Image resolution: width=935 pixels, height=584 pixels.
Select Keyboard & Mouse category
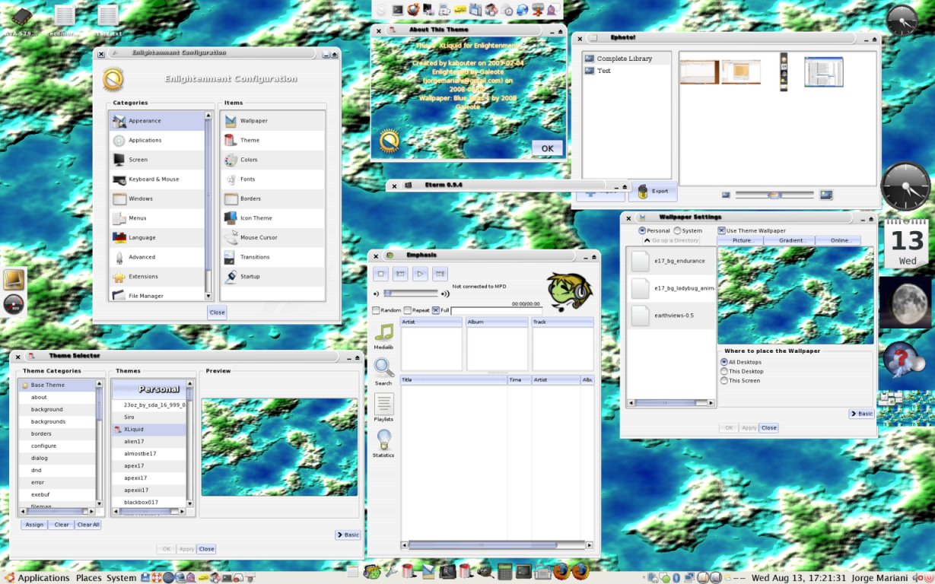pos(157,179)
